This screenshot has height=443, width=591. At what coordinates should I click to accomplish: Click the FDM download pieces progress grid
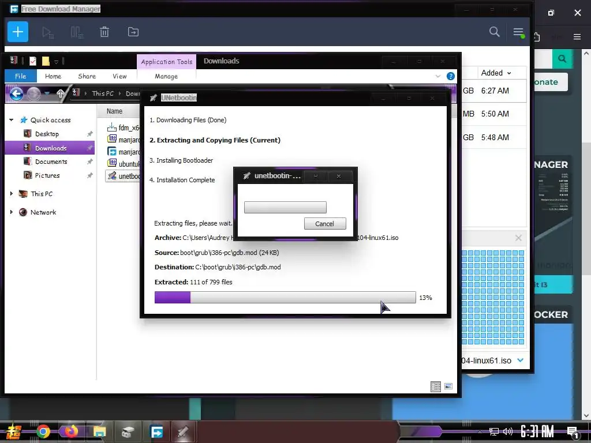493,297
